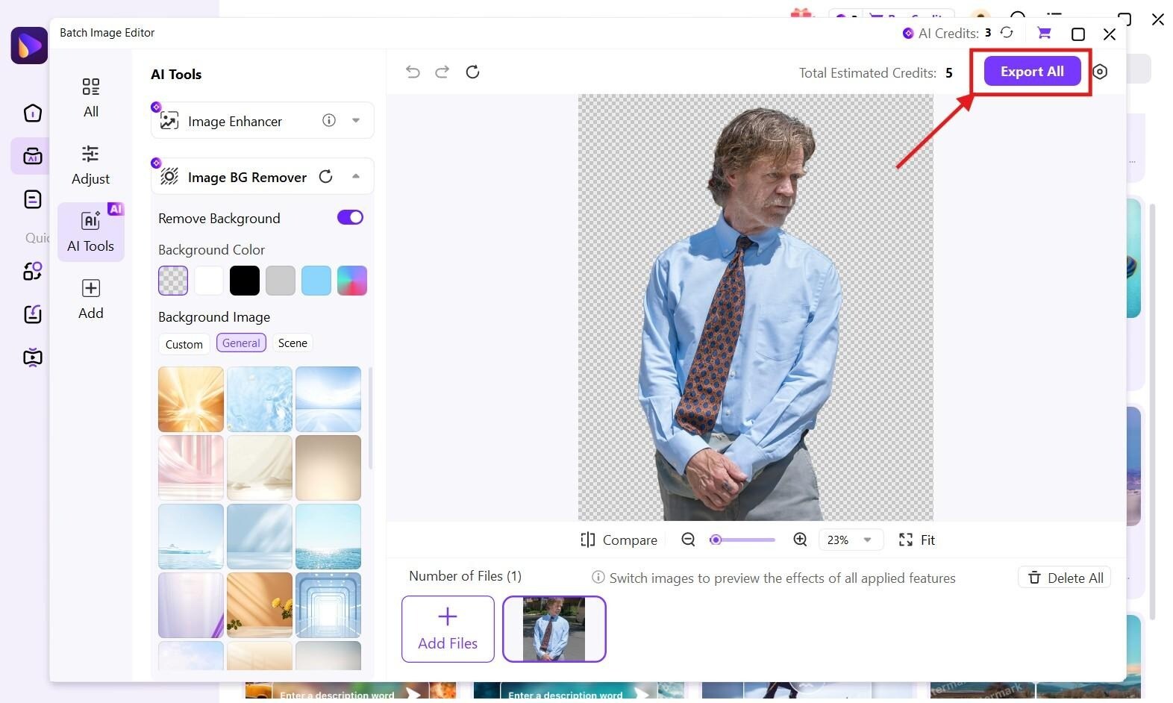The width and height of the screenshot is (1173, 703).
Task: Switch to the All tab
Action: point(91,98)
